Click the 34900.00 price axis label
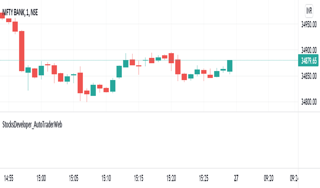The image size is (320, 188). click(309, 50)
